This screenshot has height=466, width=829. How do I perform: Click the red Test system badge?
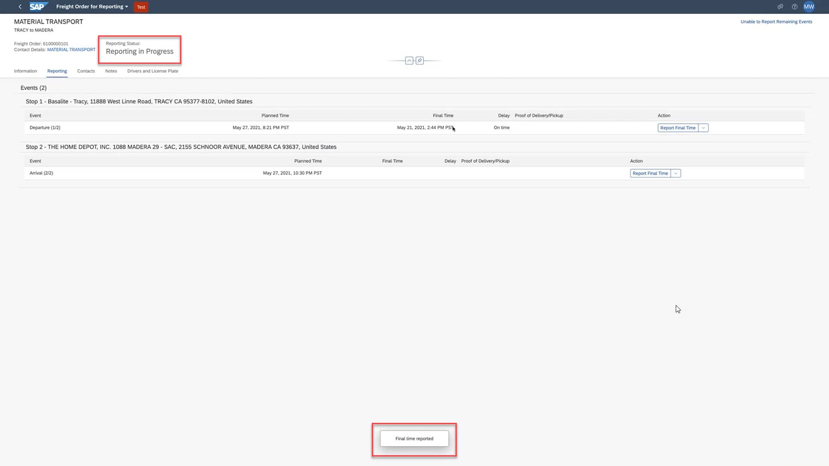141,7
